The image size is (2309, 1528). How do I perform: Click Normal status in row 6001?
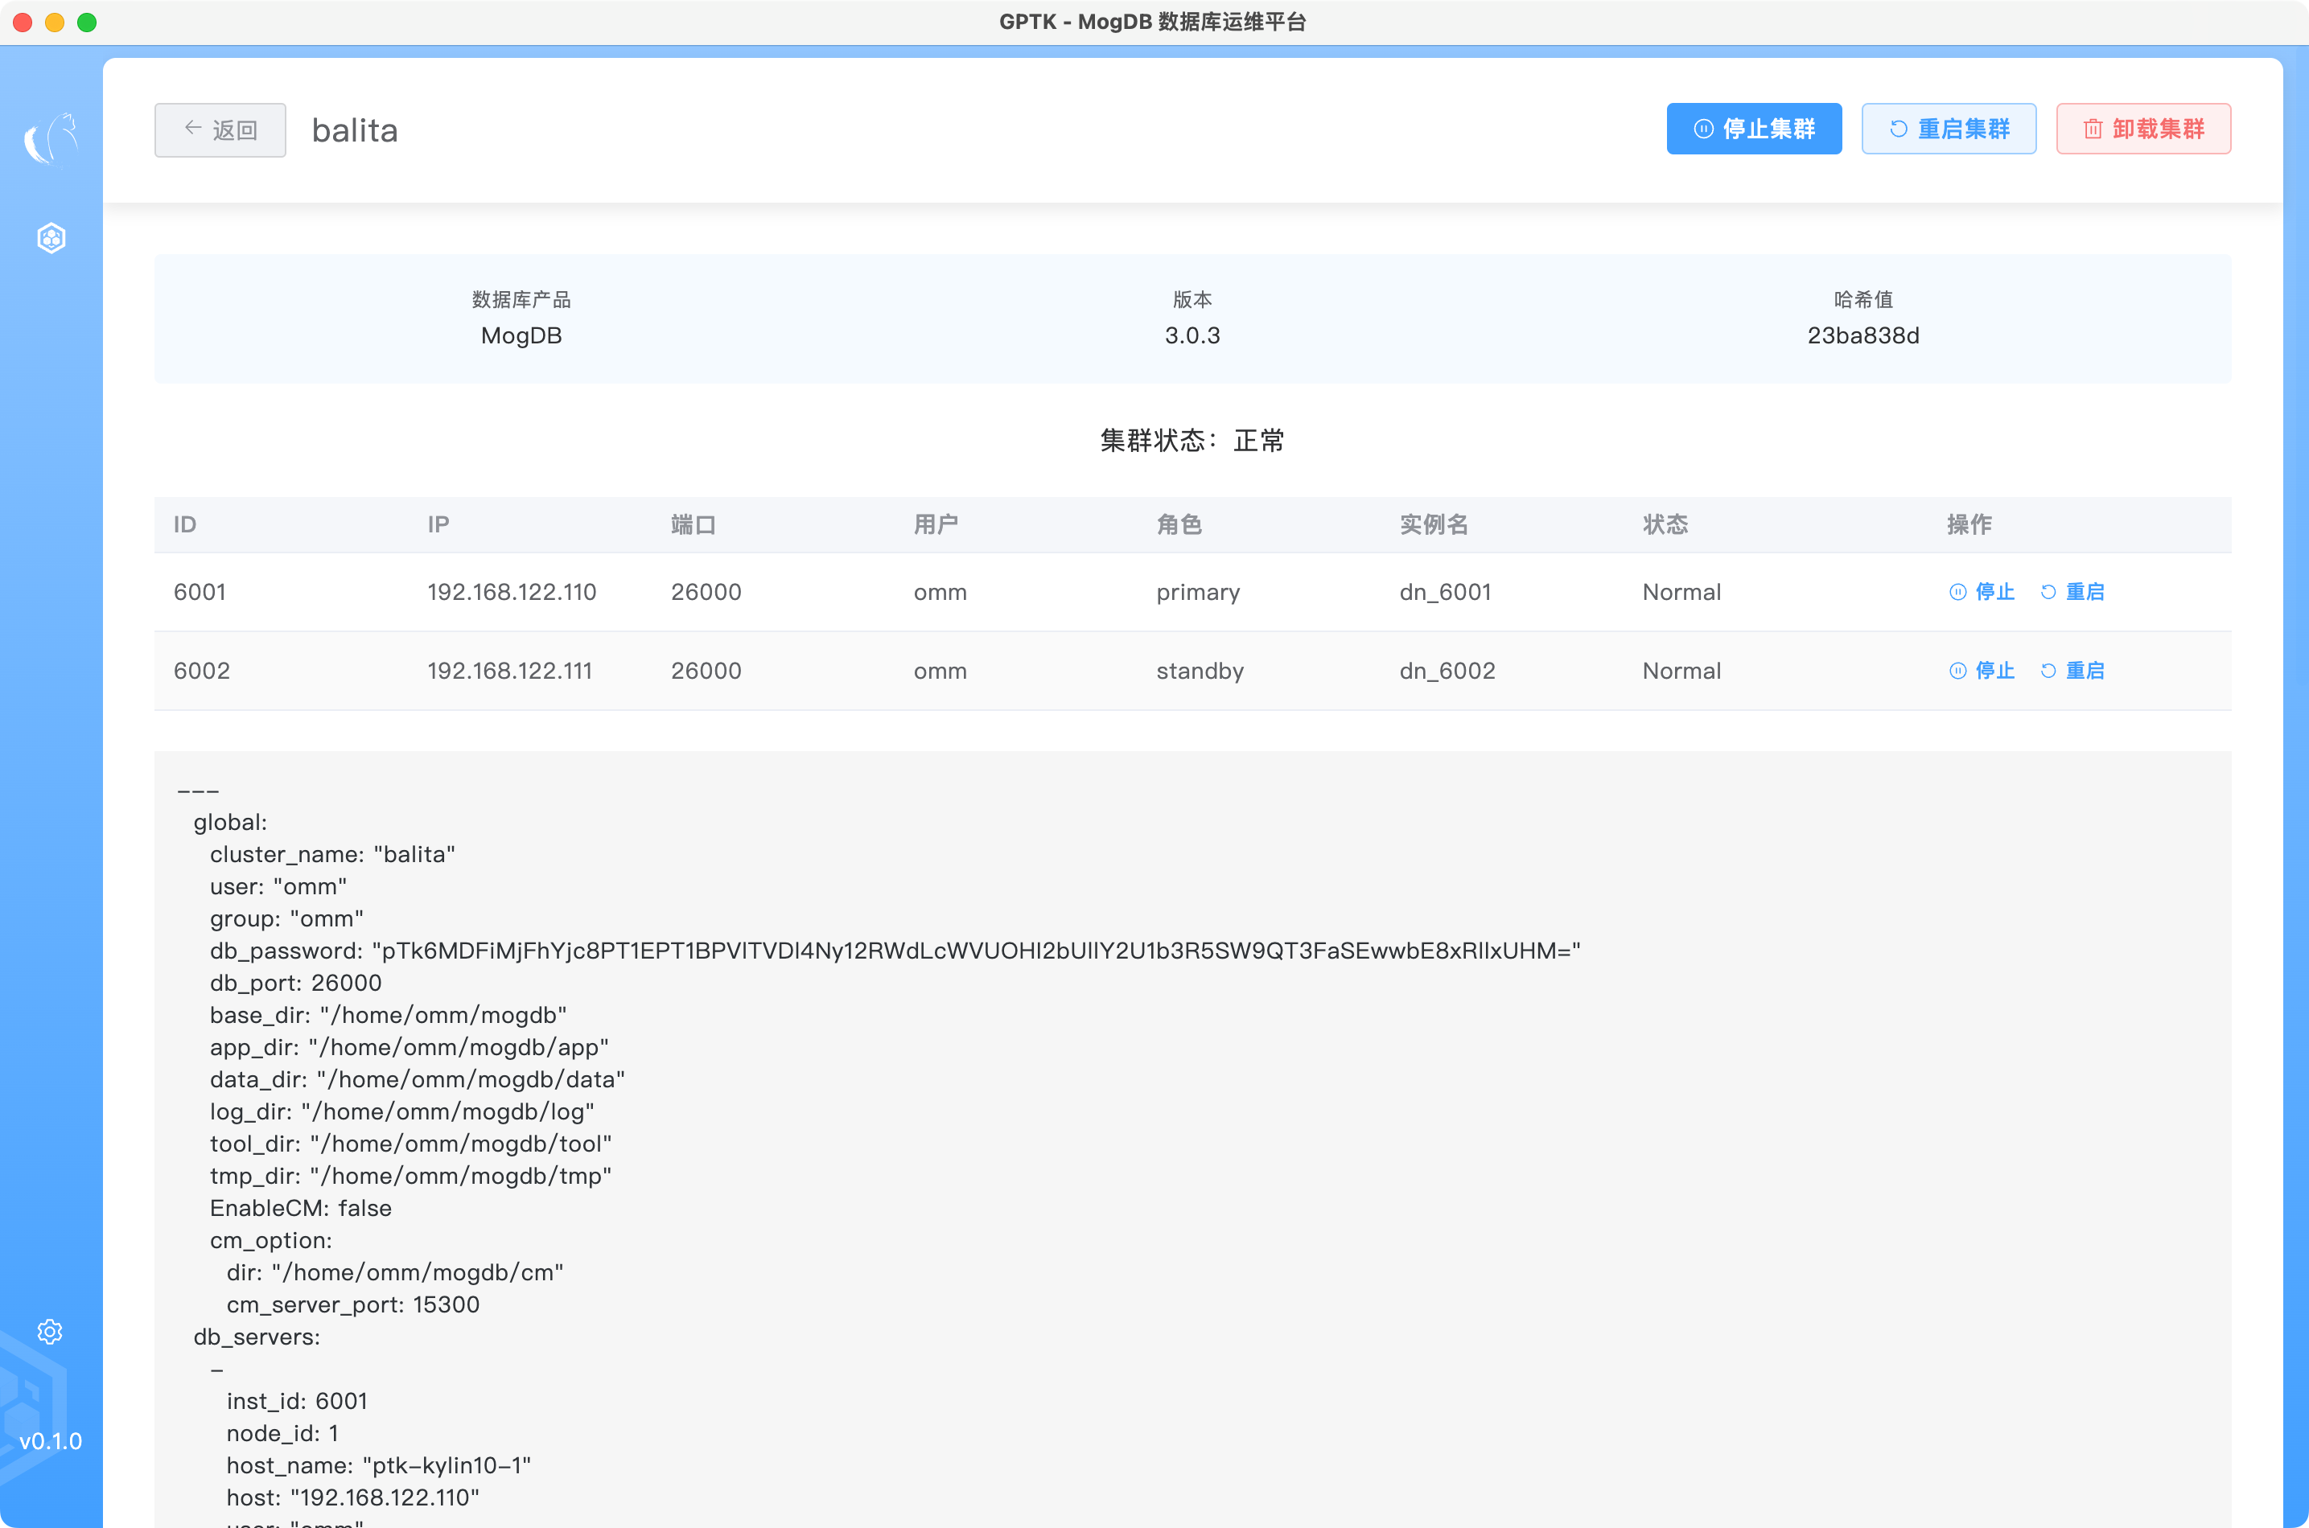(1681, 592)
